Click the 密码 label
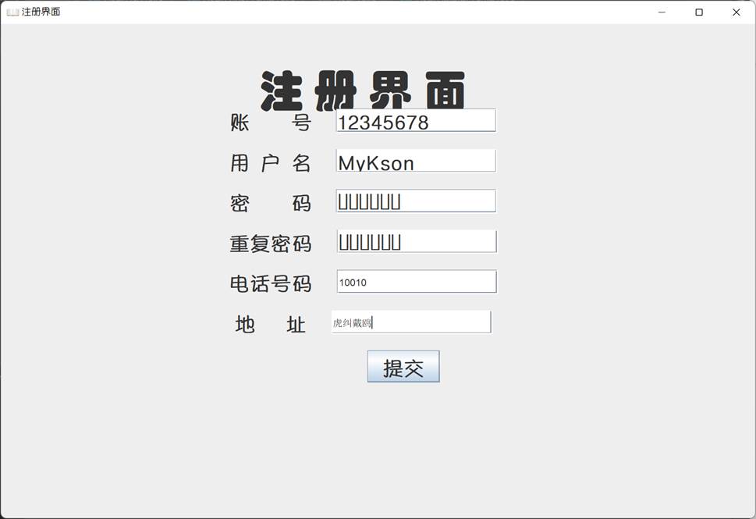Viewport: 756px width, 519px height. (x=271, y=203)
